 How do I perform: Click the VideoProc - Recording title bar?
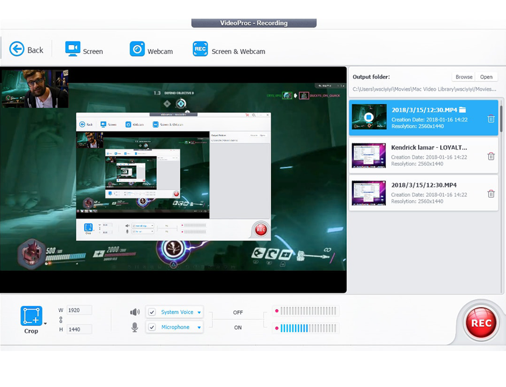click(x=254, y=23)
